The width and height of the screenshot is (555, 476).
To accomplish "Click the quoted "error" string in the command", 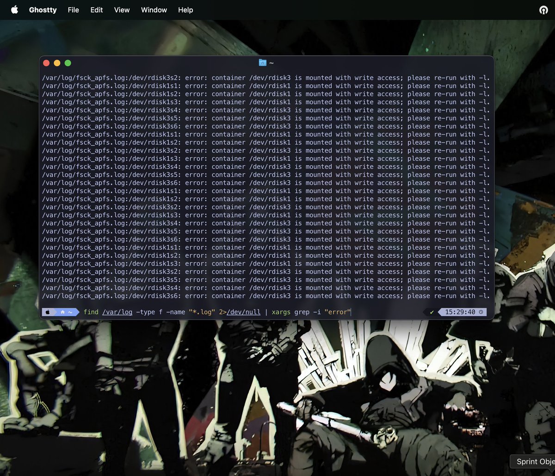I will tap(338, 312).
